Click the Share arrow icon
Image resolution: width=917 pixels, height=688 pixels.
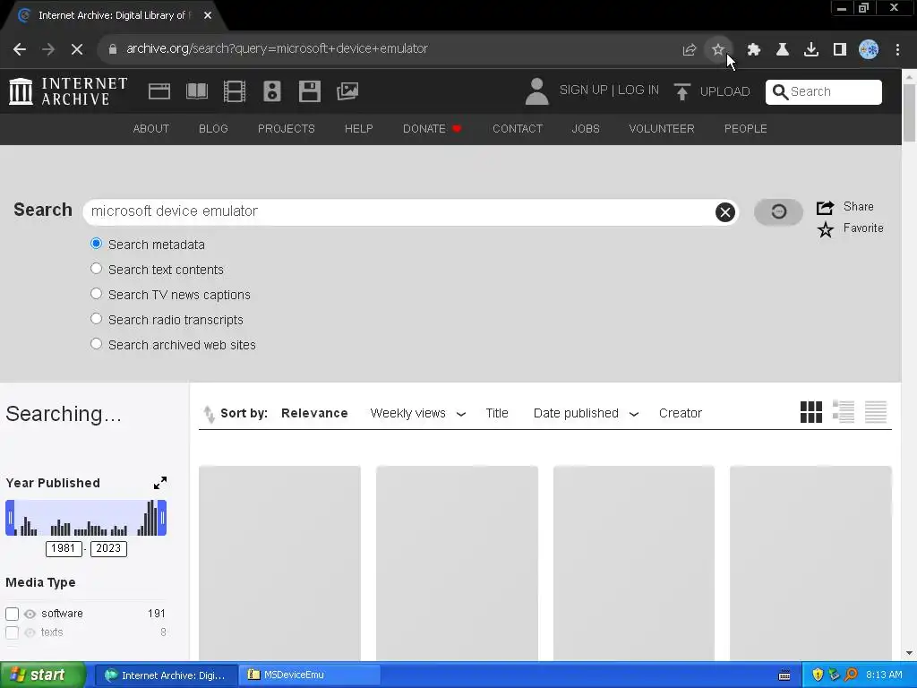coord(825,207)
